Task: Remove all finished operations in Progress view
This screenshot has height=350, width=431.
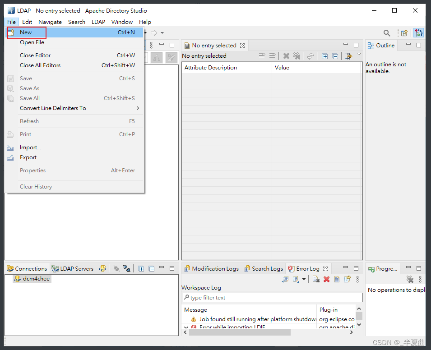Action: 410,279
